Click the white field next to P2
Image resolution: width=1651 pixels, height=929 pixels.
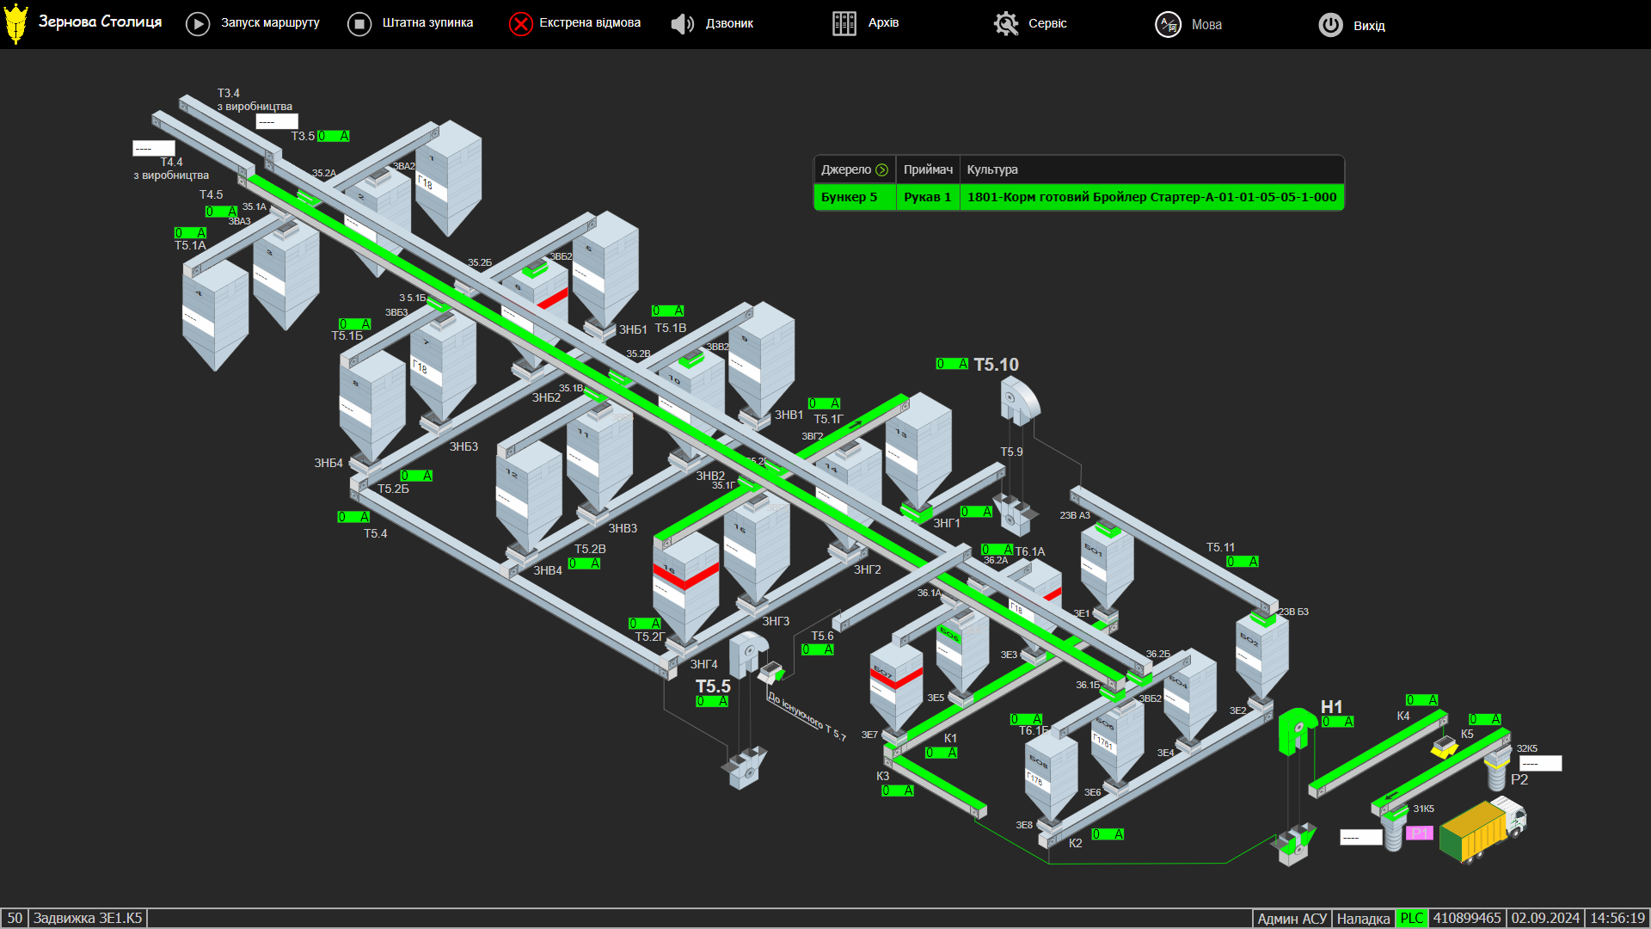[x=1540, y=763]
